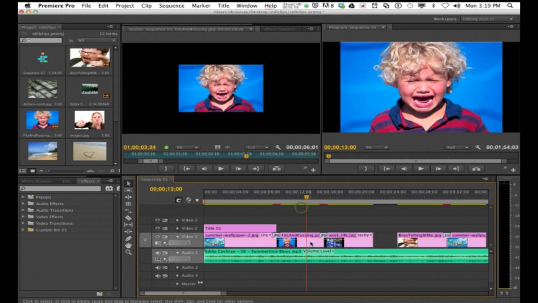Screen dimensions: 538x303
Task: Open the Marker menu
Action: [x=201, y=5]
